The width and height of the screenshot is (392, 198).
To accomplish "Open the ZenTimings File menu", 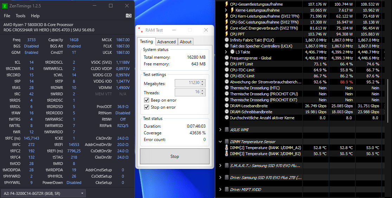I will 7,16.
